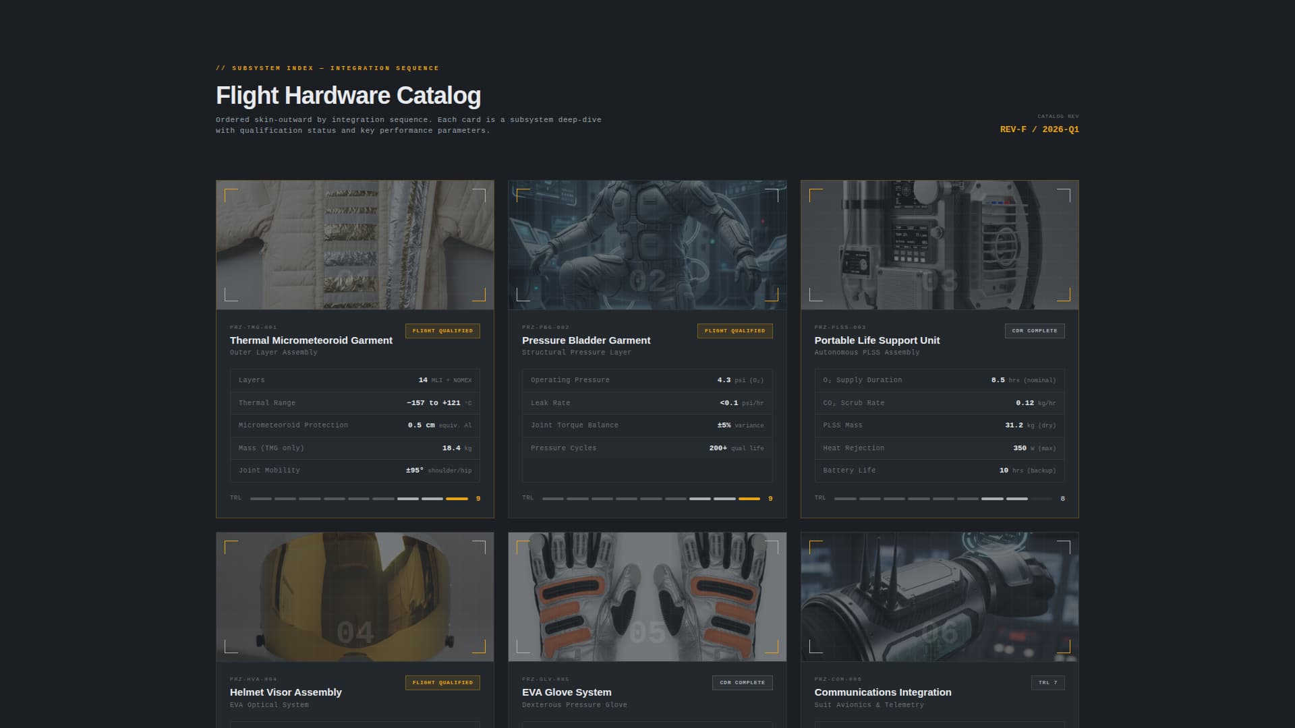The height and width of the screenshot is (728, 1295).
Task: Open the Pressure Bladder Garment image
Action: (x=647, y=245)
